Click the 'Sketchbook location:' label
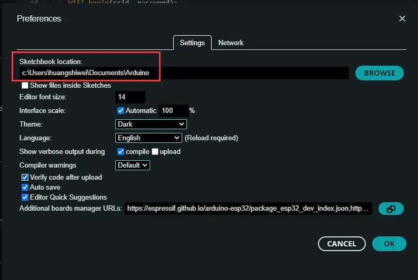The image size is (418, 280). pyautogui.click(x=51, y=61)
